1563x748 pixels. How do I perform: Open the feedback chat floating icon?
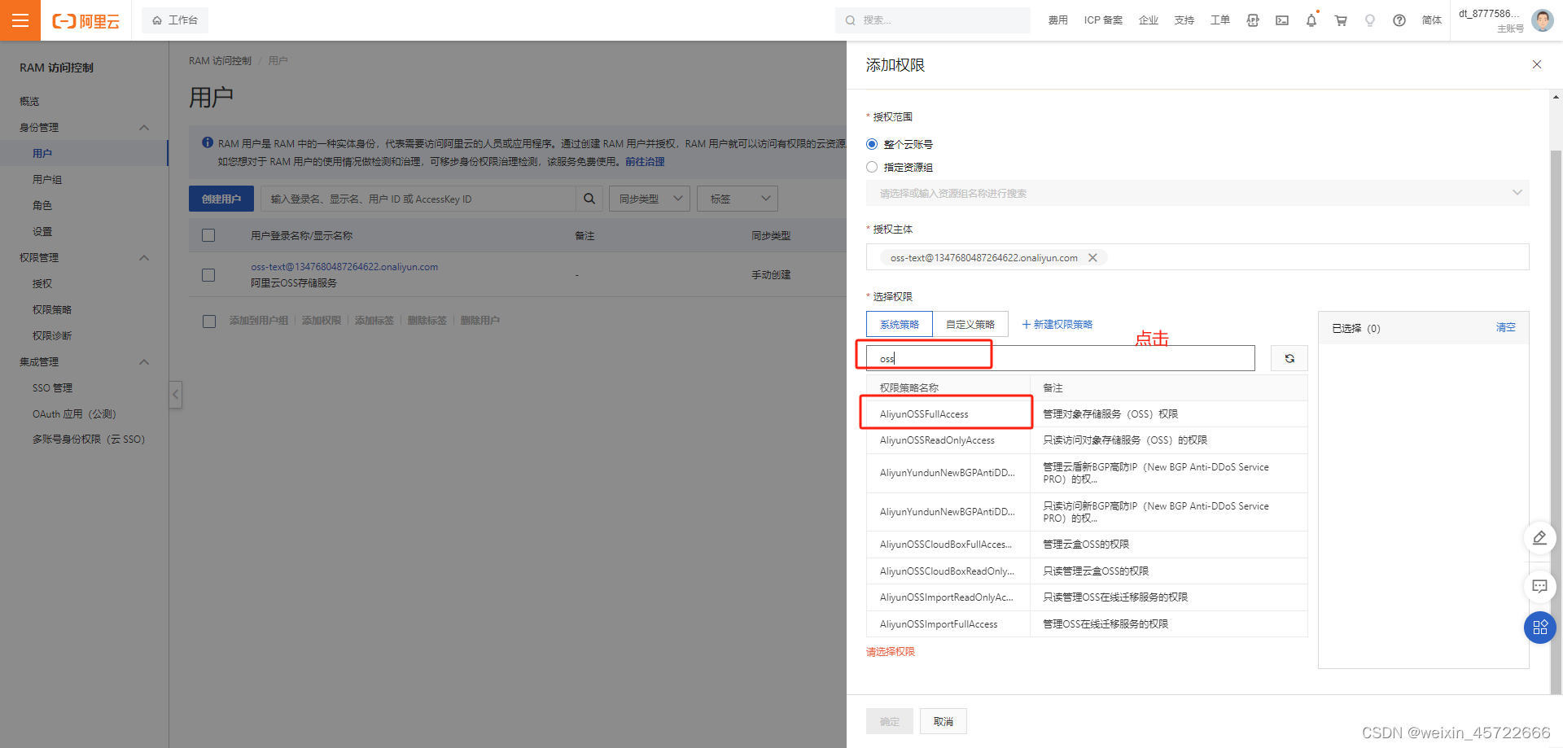pos(1539,586)
